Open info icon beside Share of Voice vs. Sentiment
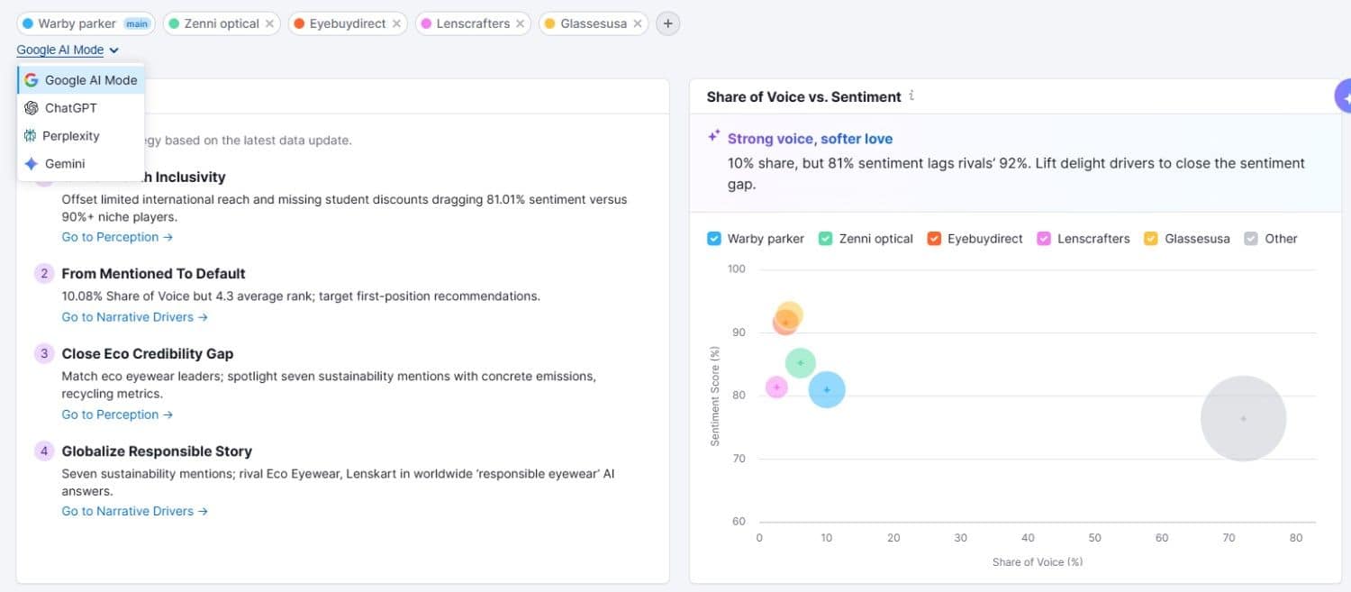The width and height of the screenshot is (1351, 592). [x=911, y=96]
